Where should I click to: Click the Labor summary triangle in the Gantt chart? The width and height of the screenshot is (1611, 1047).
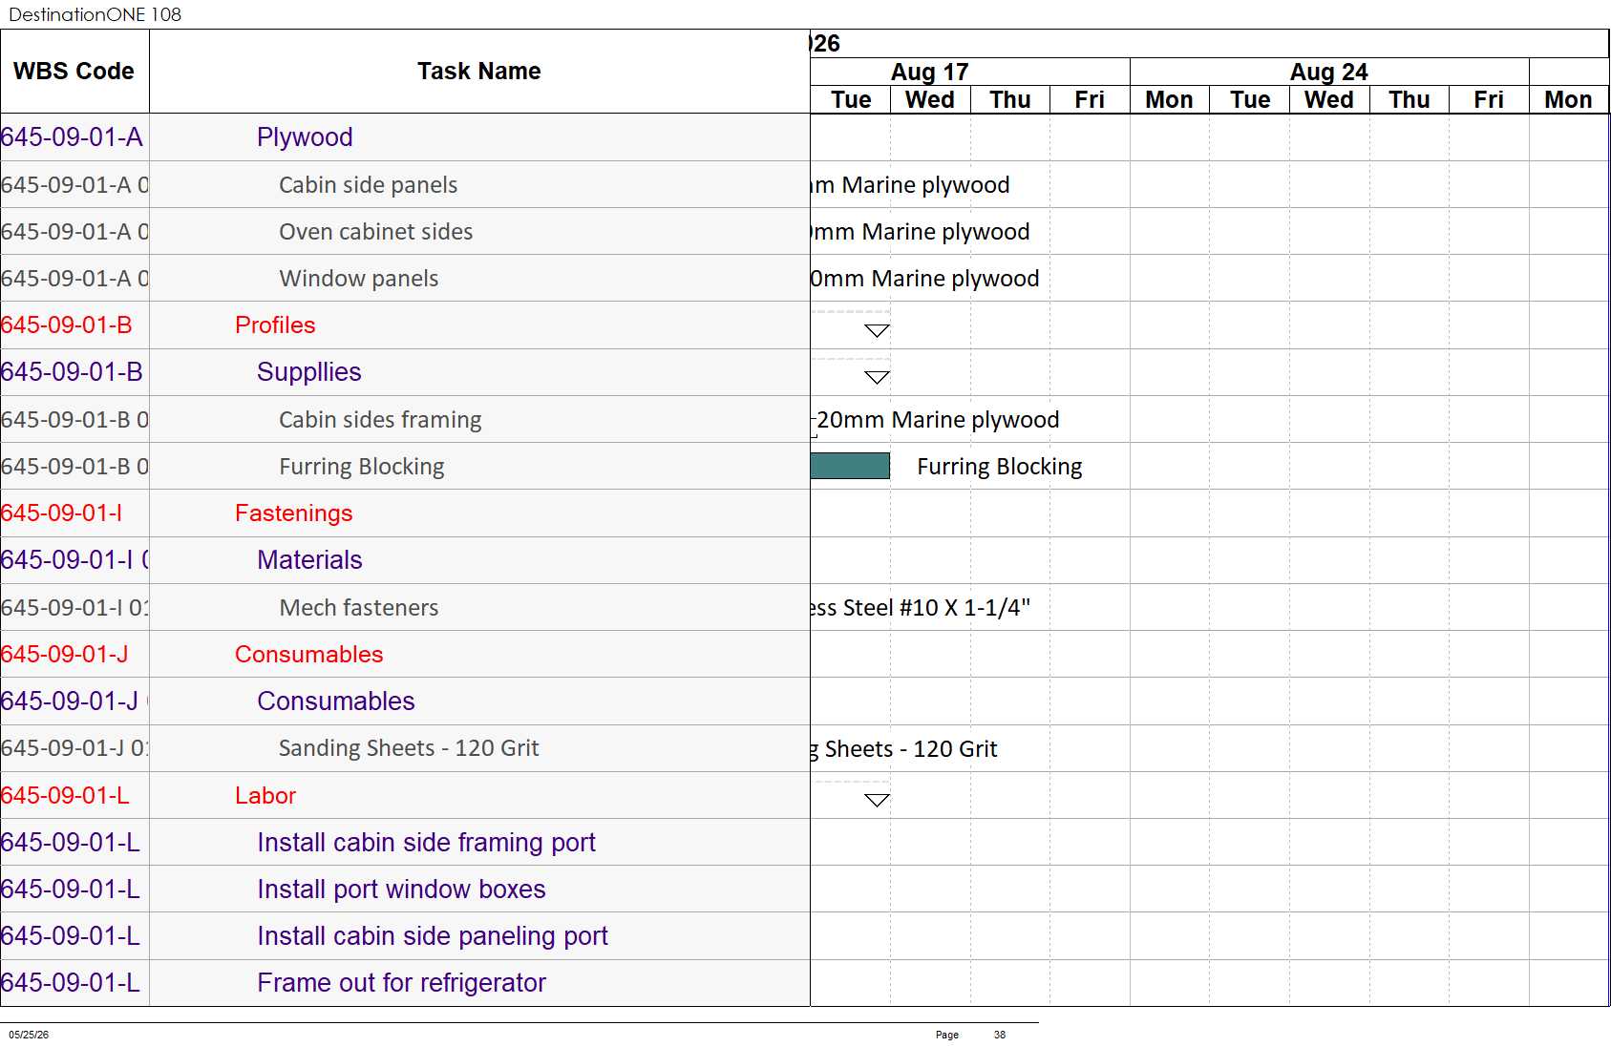coord(877,800)
